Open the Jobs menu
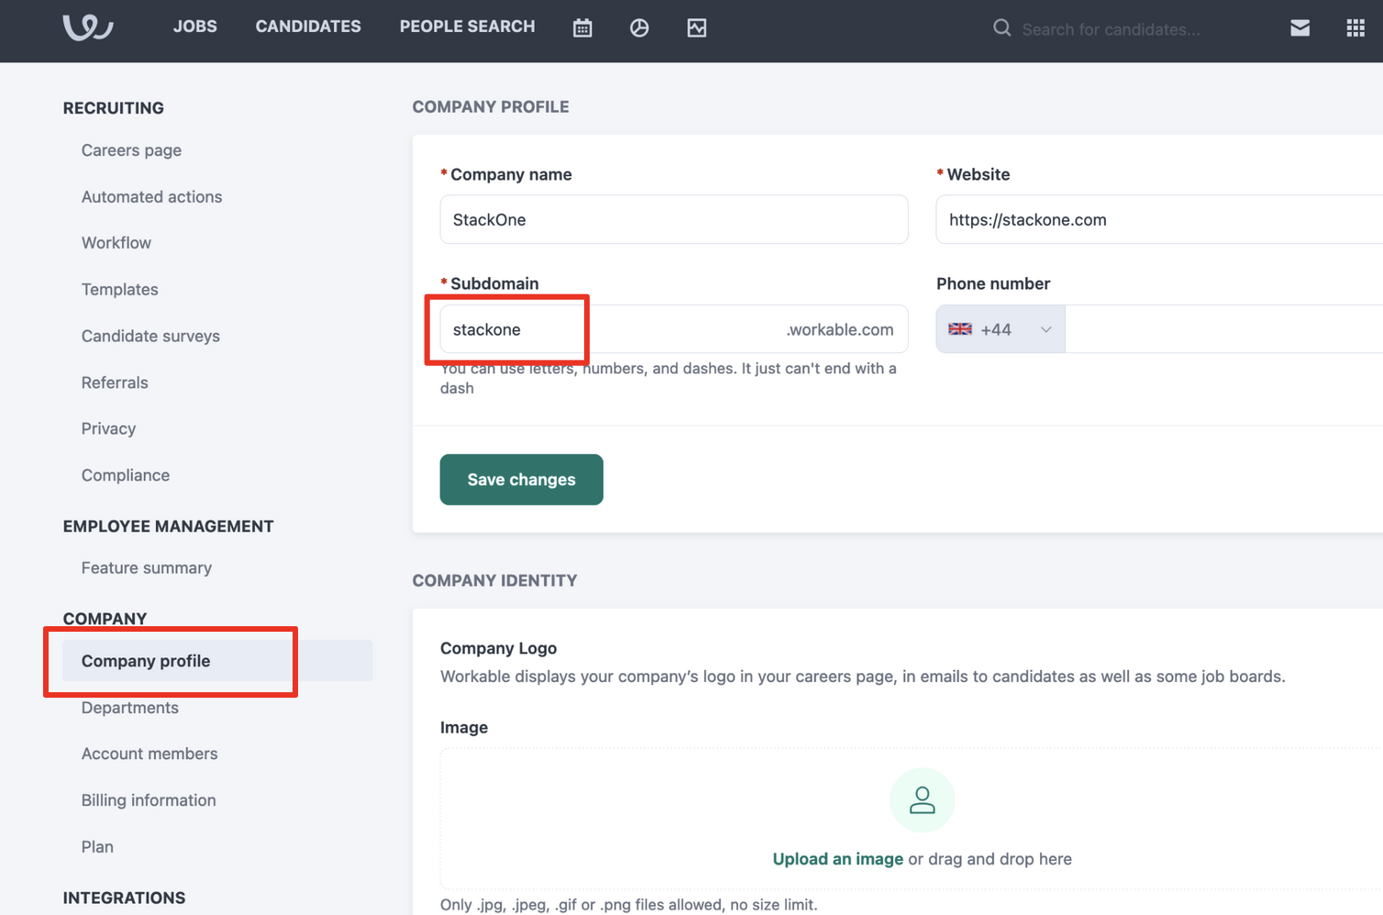 point(195,27)
